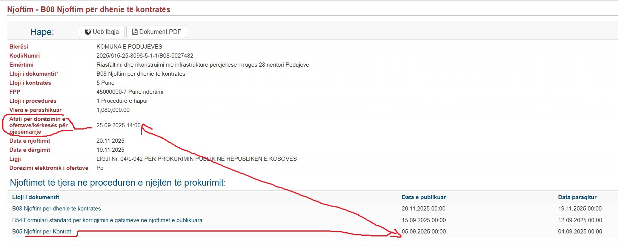
Task: Click the Njoftimet të tjera section heading
Action: [x=118, y=183]
